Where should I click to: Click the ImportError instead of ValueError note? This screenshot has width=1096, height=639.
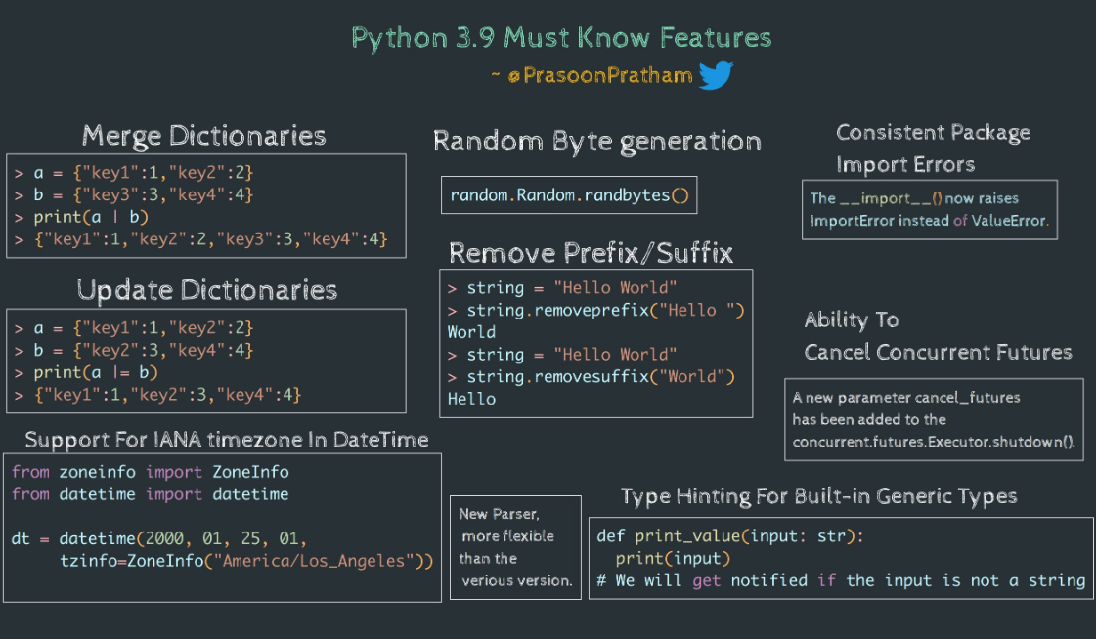(929, 221)
